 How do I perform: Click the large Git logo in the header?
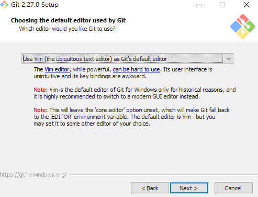pyautogui.click(x=243, y=27)
